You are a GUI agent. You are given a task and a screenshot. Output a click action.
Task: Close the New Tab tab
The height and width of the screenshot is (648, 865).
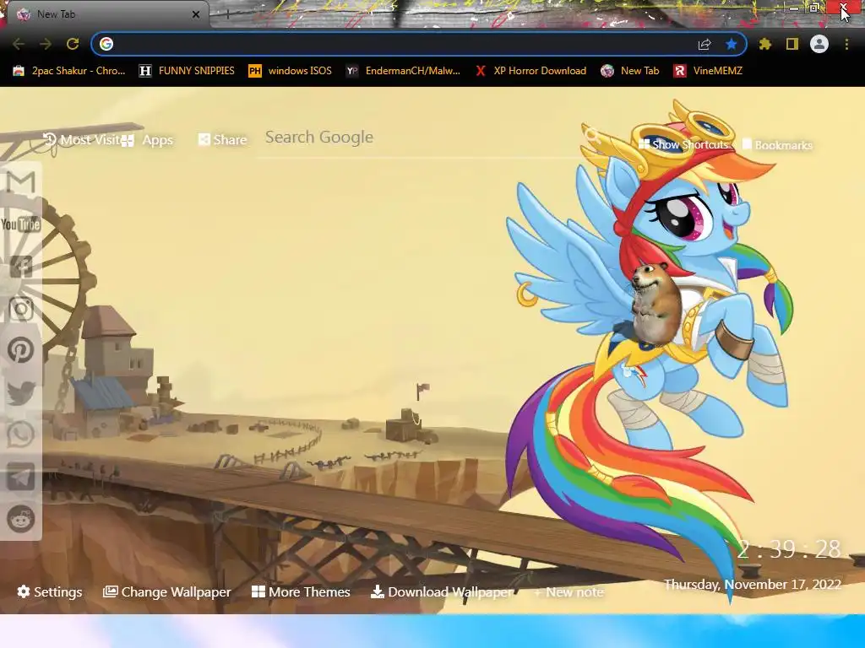coord(196,14)
